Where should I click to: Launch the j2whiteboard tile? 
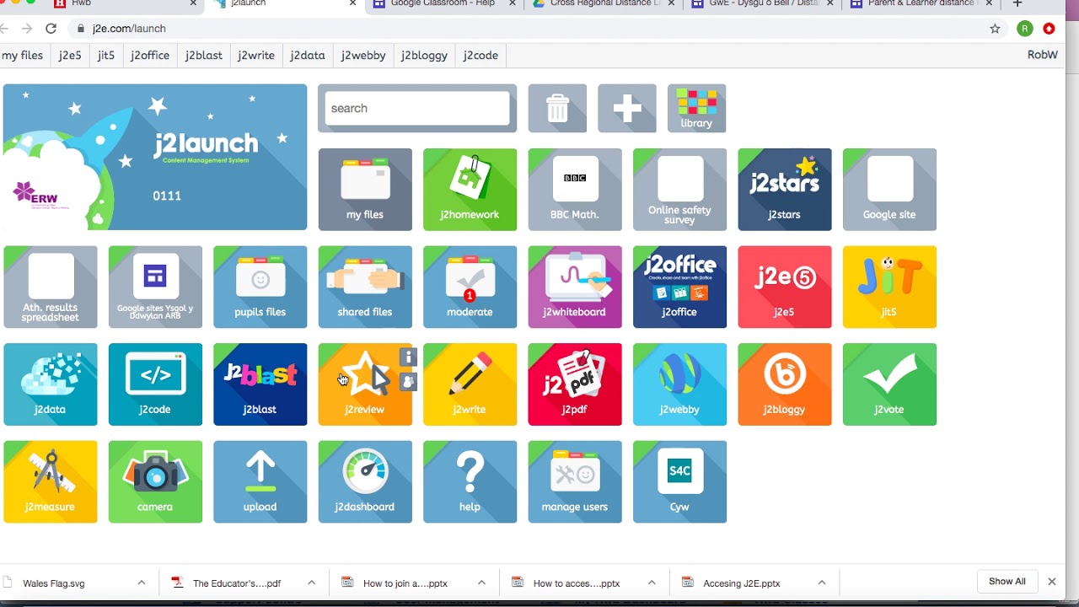pyautogui.click(x=575, y=287)
